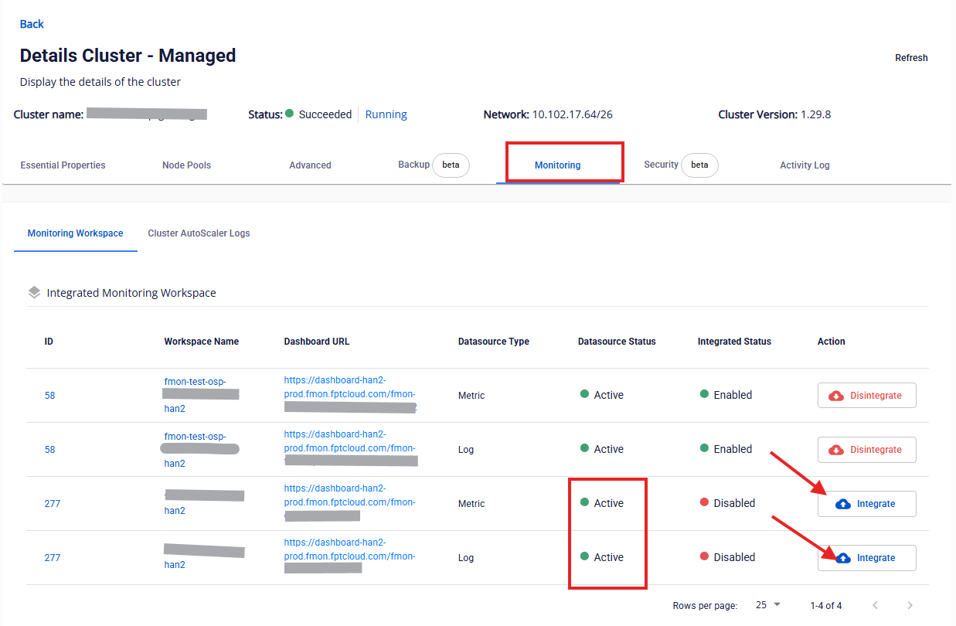Open the Essential Properties tab
The width and height of the screenshot is (956, 626).
point(63,165)
